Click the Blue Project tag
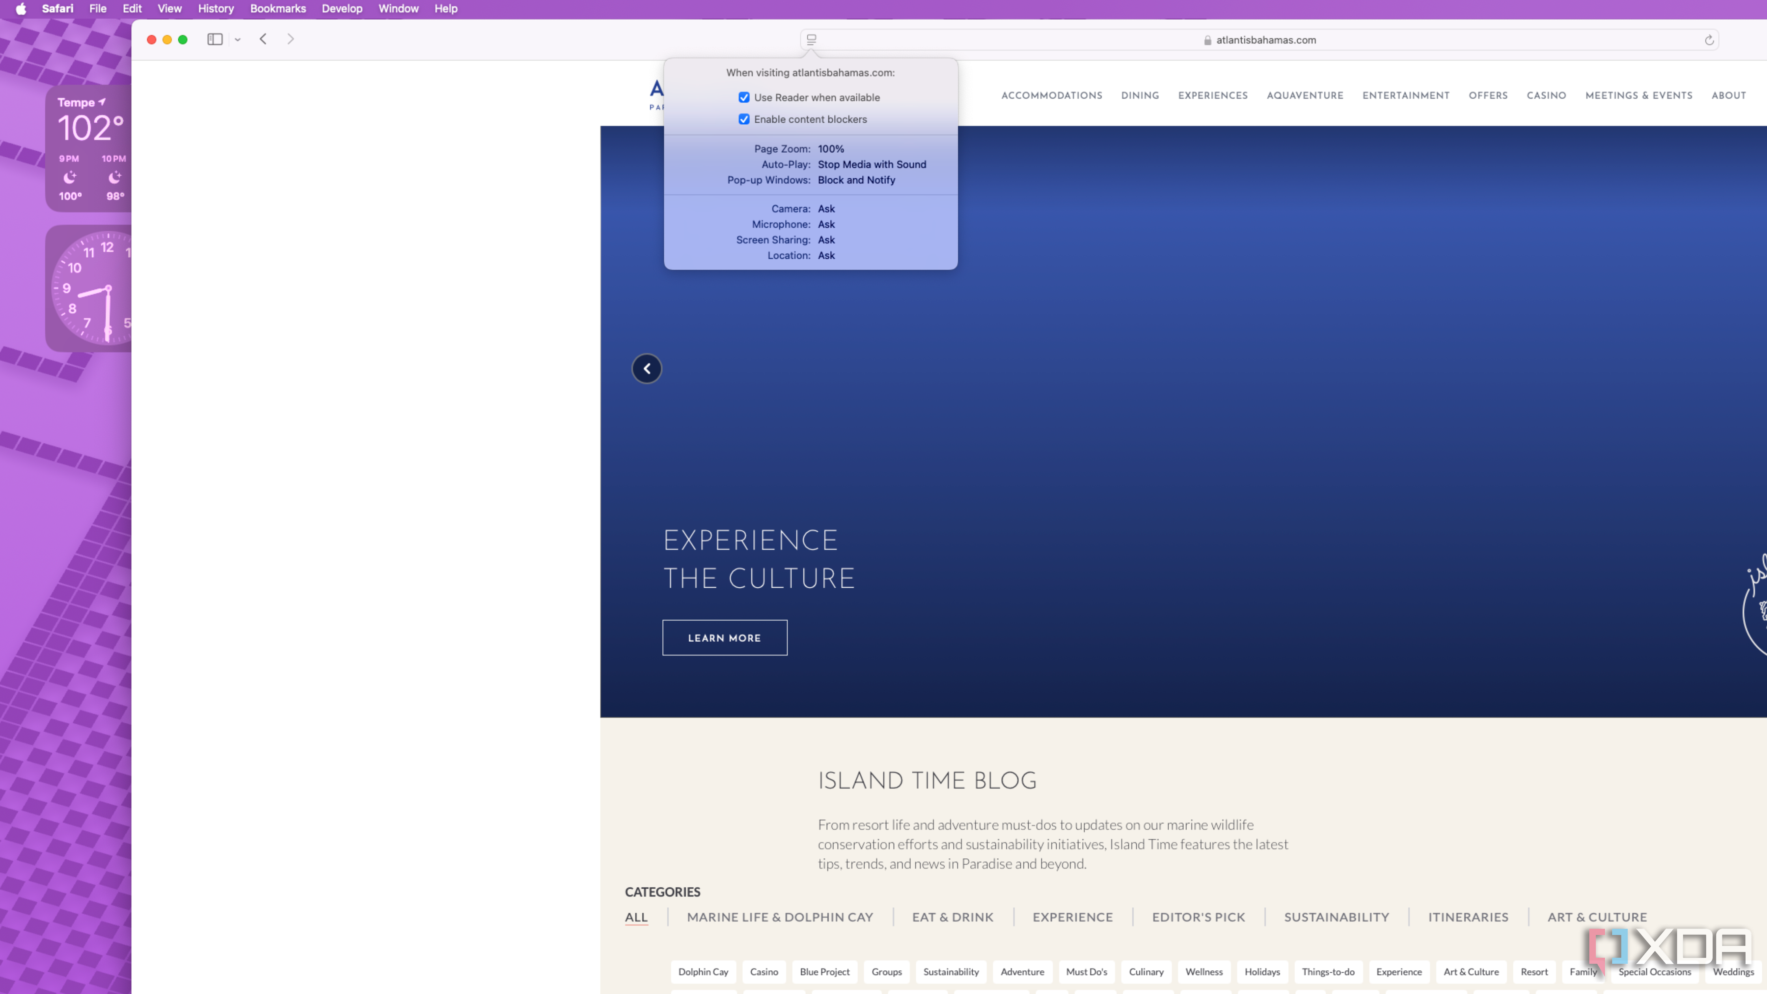The width and height of the screenshot is (1767, 994). pos(824,972)
